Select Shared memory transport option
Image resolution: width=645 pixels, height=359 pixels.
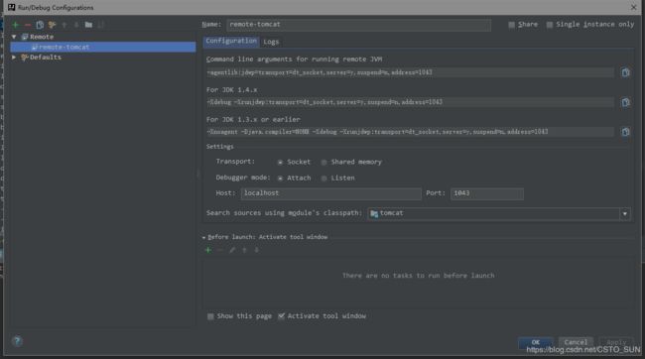point(324,163)
